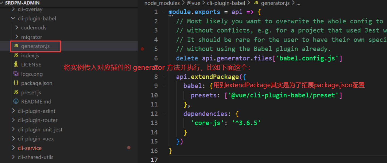Image resolution: width=387 pixels, height=163 pixels.
Task: Click the JS icon of preset.js
Action: (16, 93)
